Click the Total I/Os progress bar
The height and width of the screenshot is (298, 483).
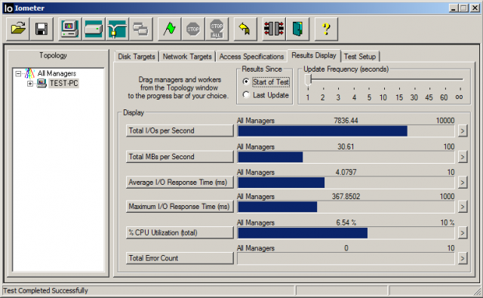click(346, 131)
